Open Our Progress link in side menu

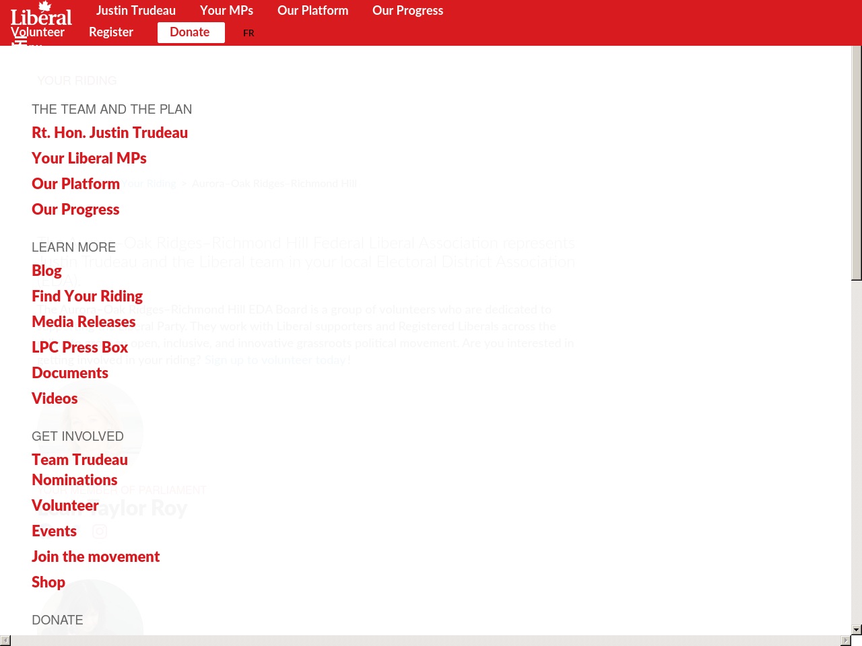point(75,209)
